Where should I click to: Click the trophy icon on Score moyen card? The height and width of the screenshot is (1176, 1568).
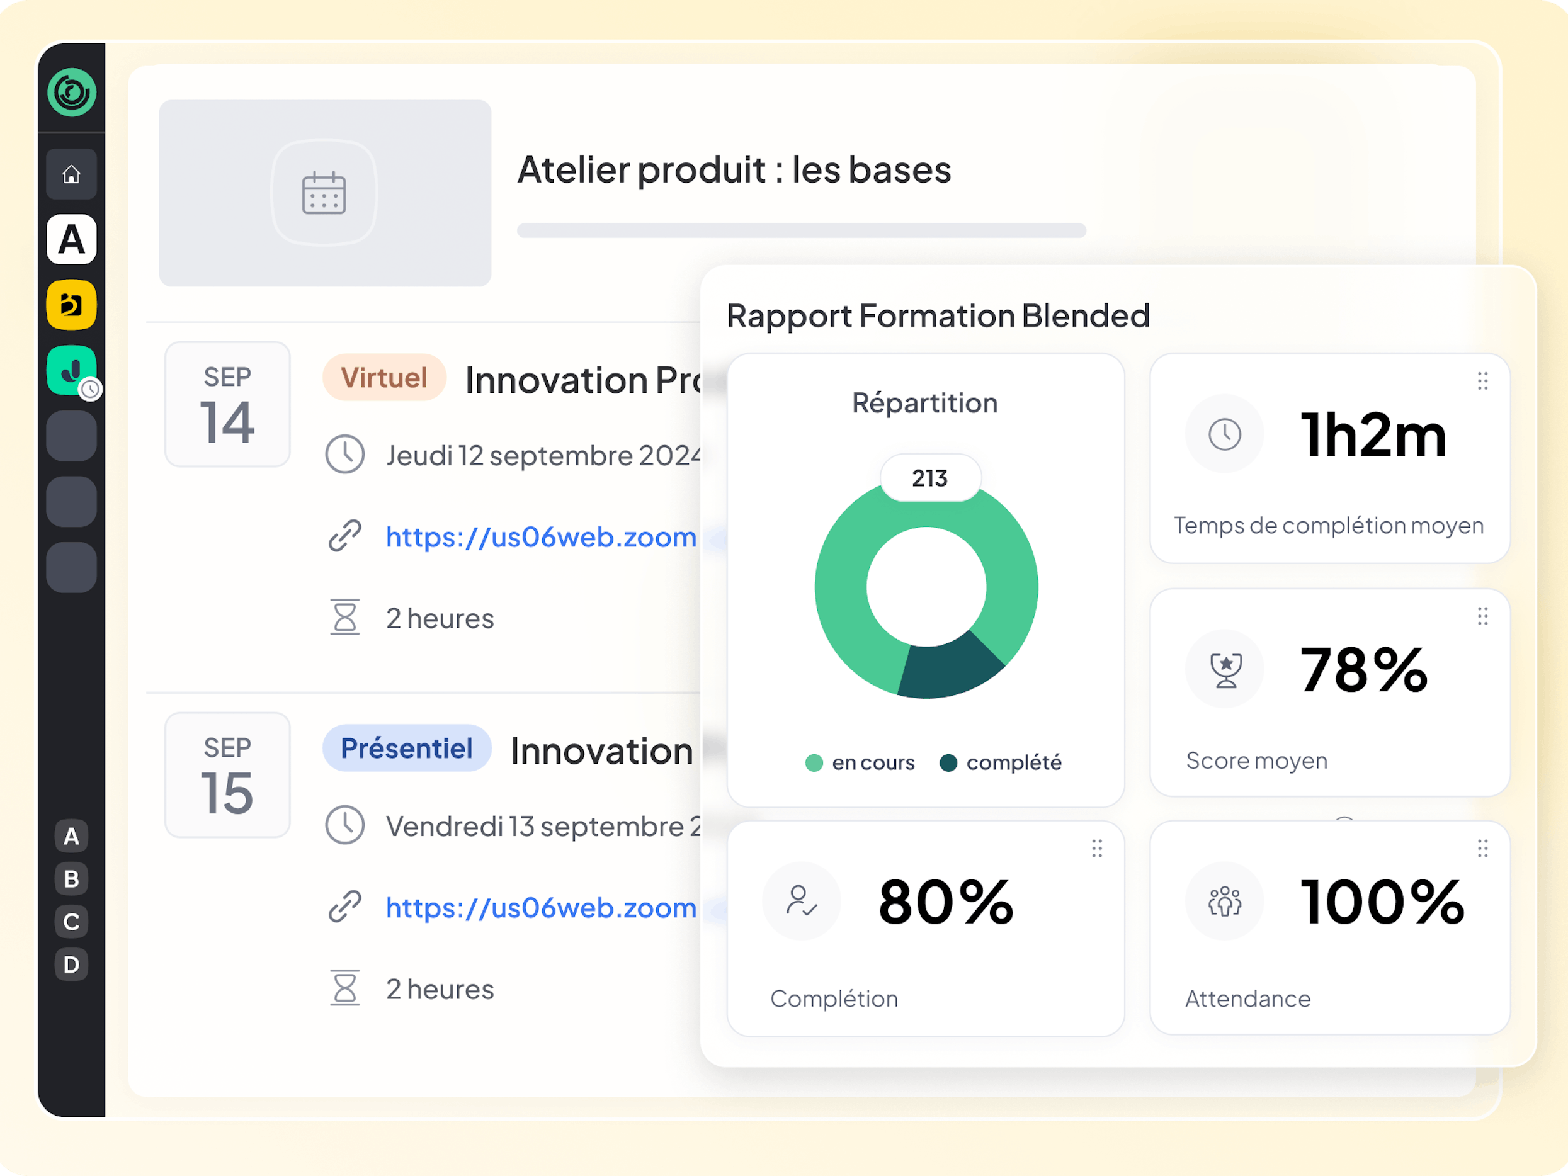[x=1224, y=669]
